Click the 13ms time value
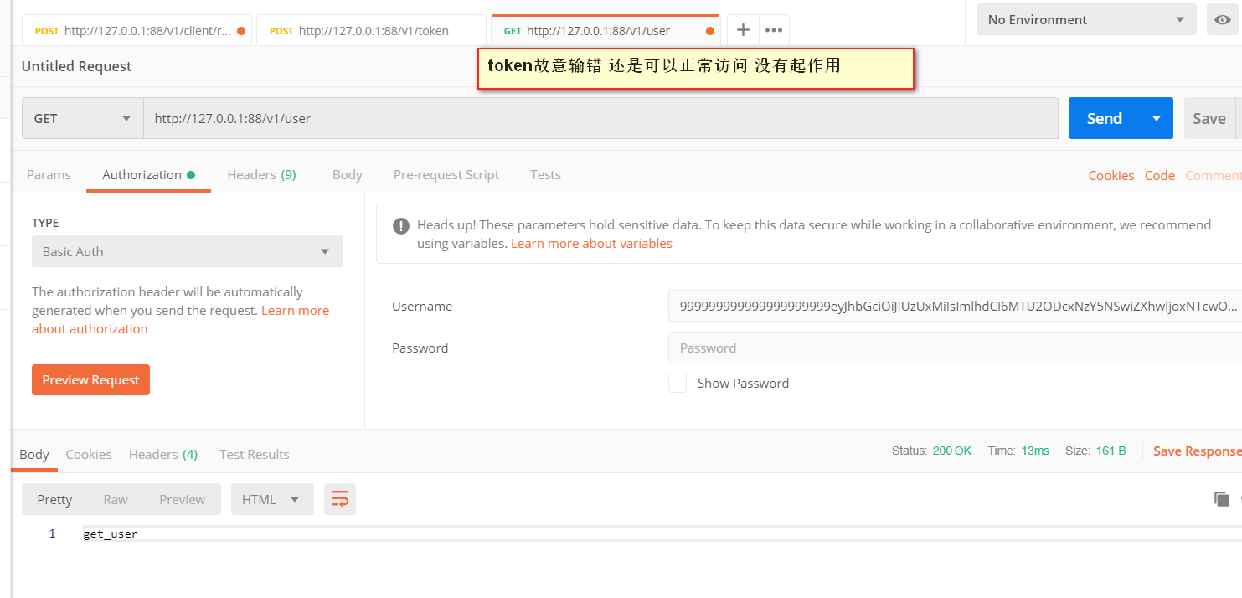 coord(1035,451)
